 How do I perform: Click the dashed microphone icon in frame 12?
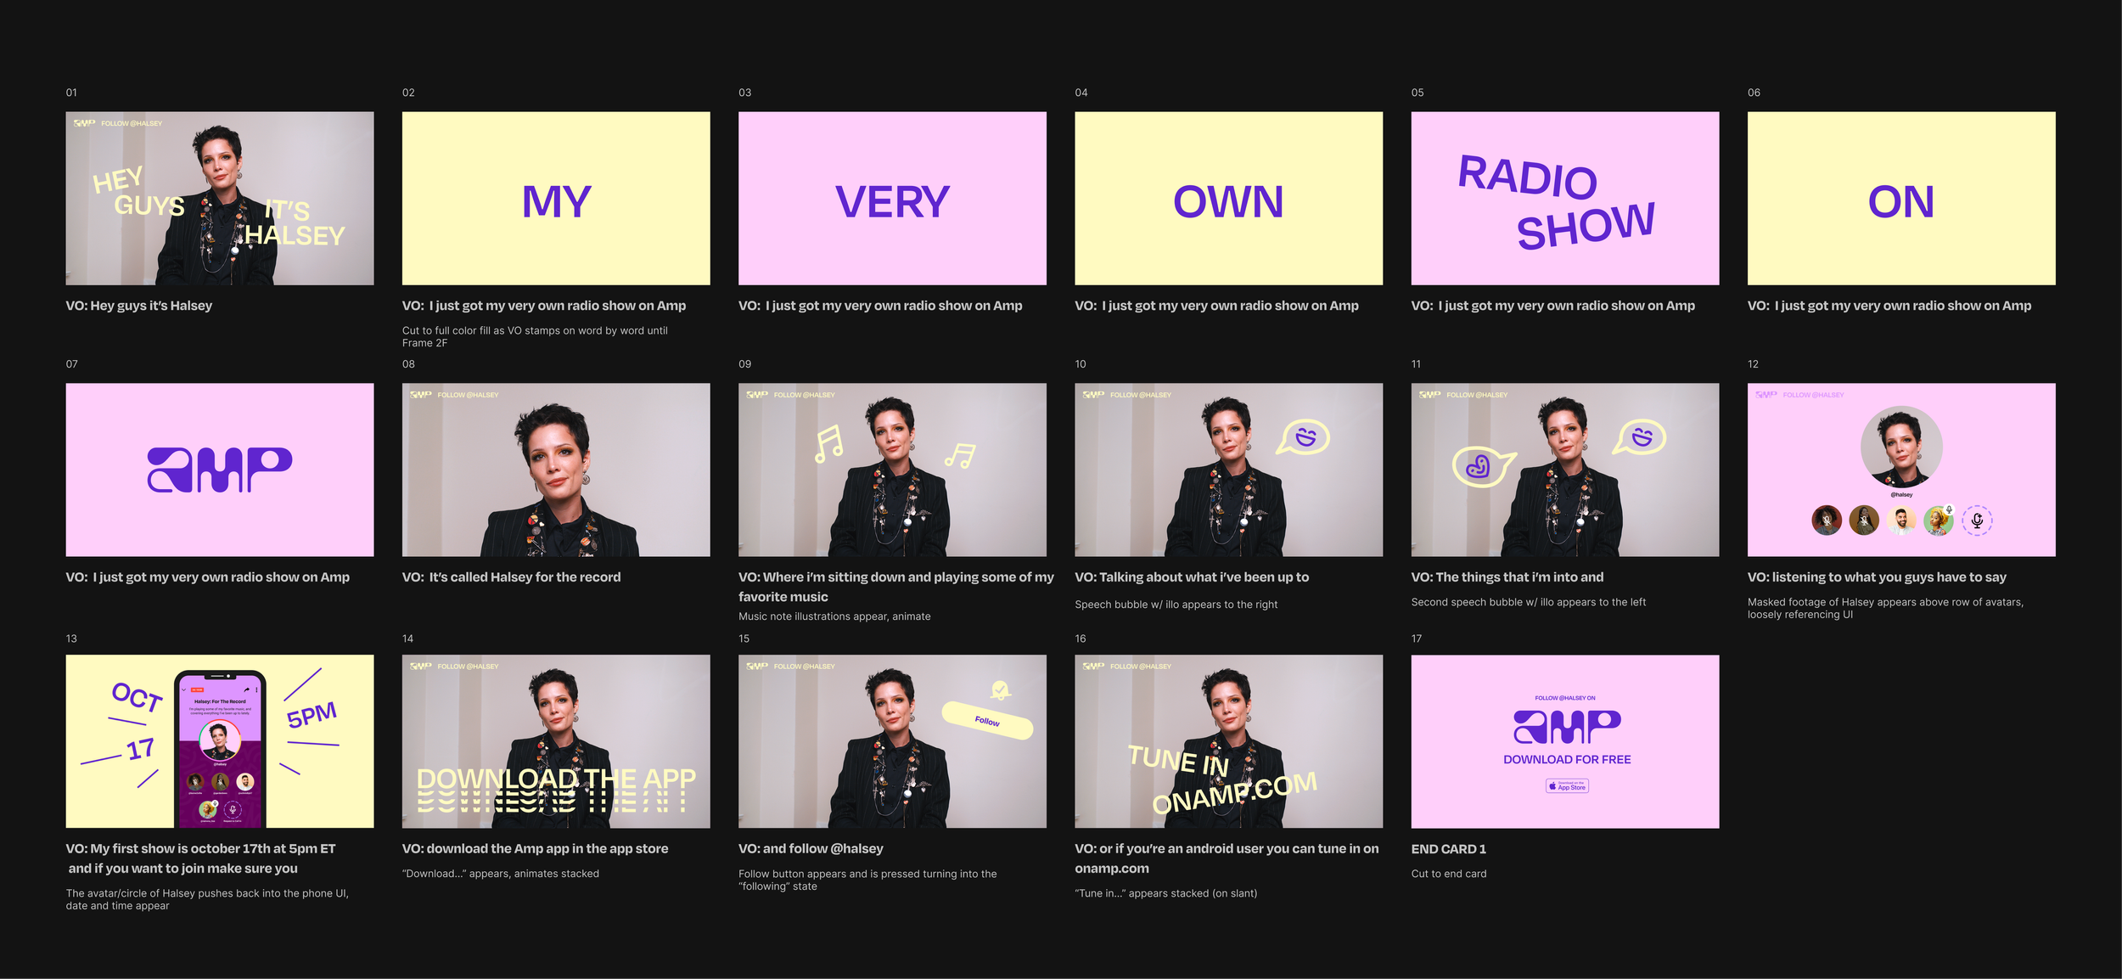1977,520
